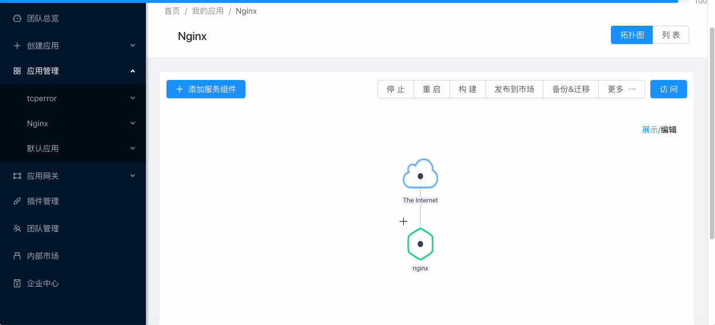Image resolution: width=715 pixels, height=325 pixels.
Task: Click the plus icon beside 创建应用
Action: (x=17, y=46)
